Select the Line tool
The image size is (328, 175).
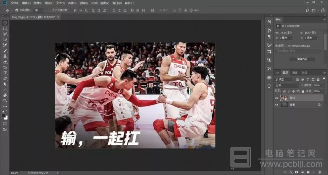(x=5, y=89)
